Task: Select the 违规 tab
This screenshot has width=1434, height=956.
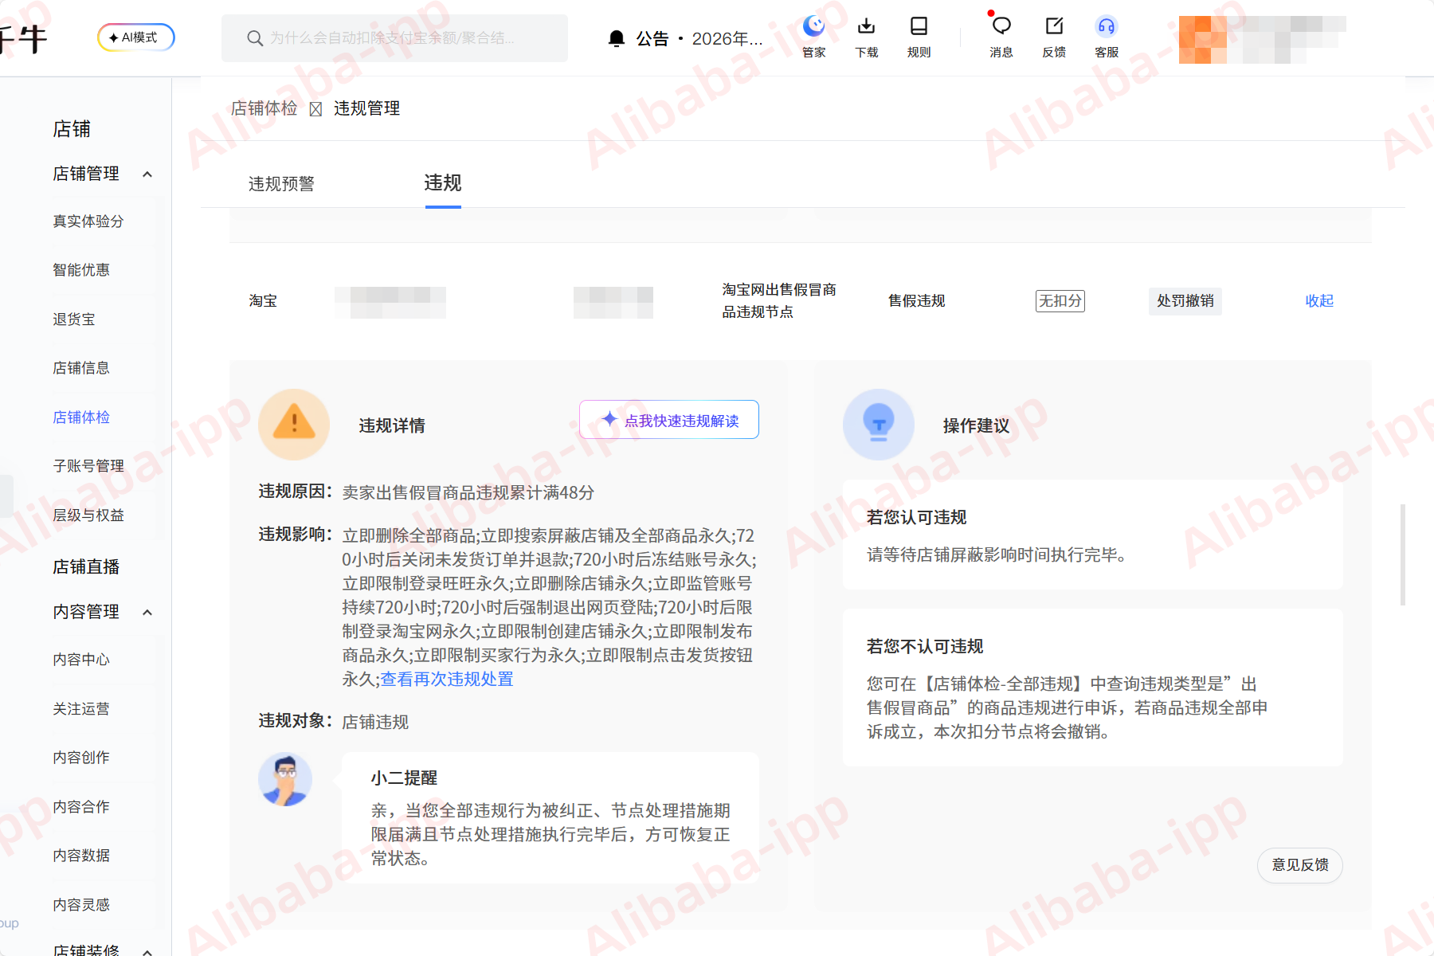Action: coord(443,183)
